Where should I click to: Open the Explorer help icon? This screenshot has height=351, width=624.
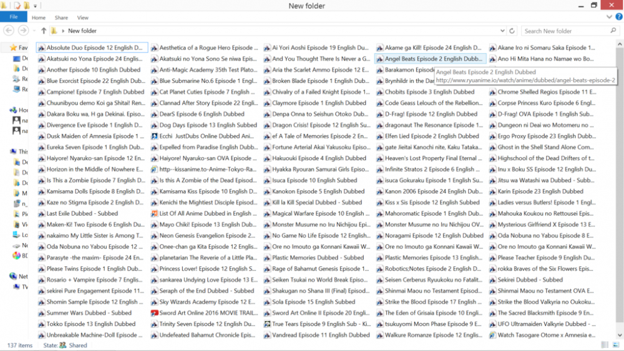click(619, 17)
